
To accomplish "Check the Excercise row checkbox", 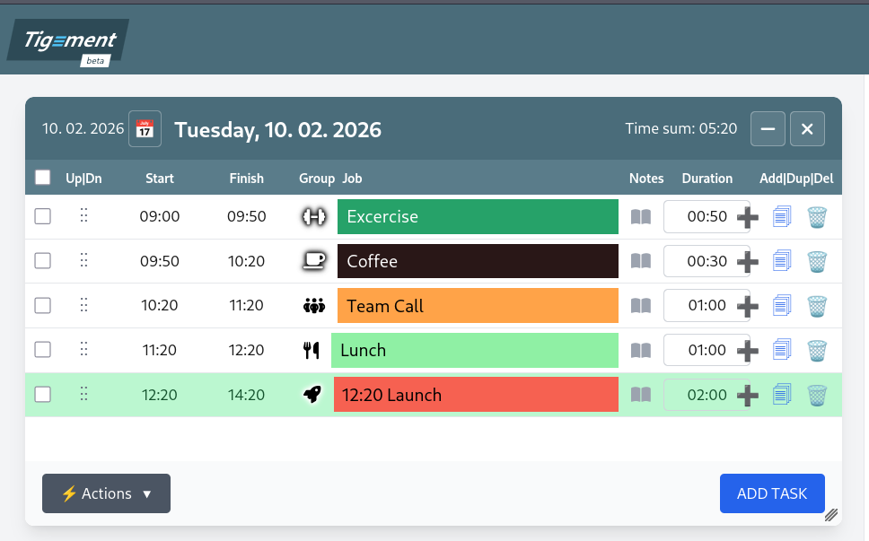I will pos(42,215).
